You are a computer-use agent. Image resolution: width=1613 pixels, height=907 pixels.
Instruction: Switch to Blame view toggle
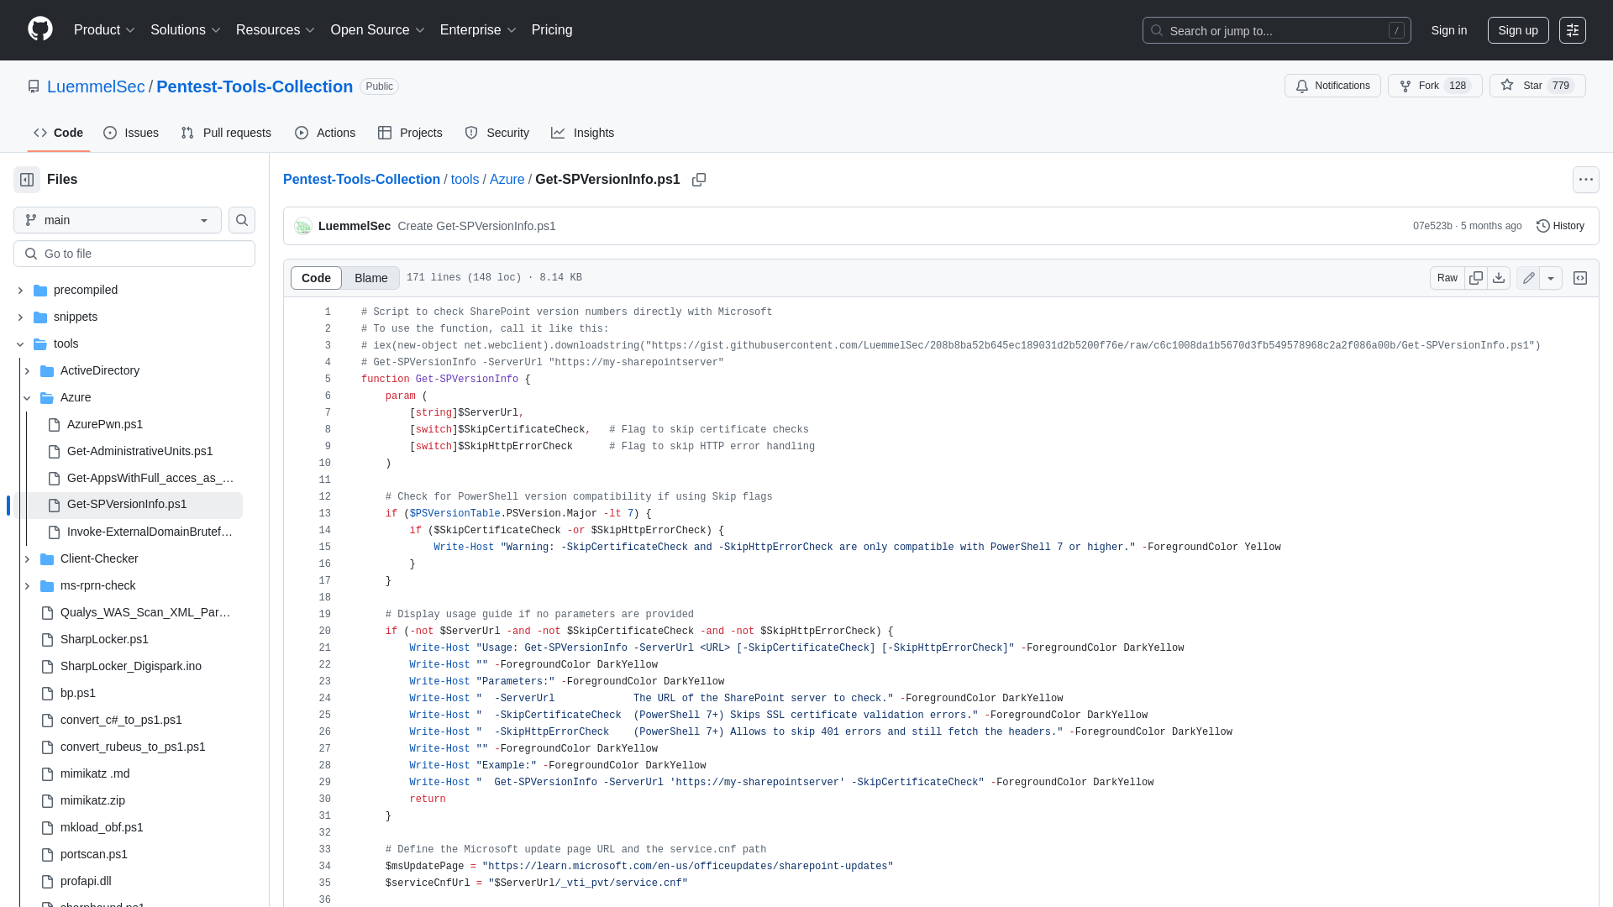click(371, 278)
